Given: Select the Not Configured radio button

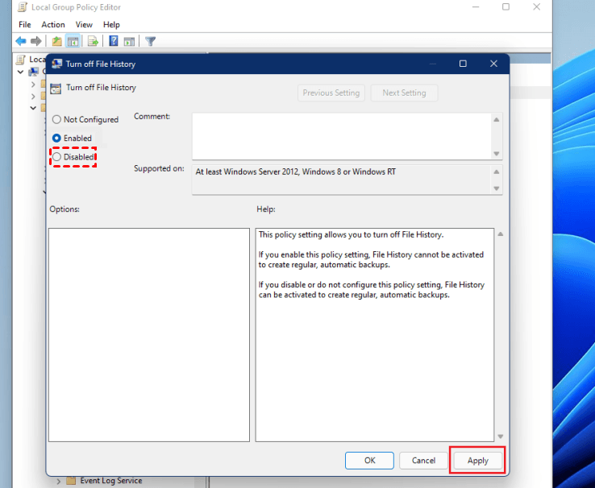Looking at the screenshot, I should [x=56, y=120].
